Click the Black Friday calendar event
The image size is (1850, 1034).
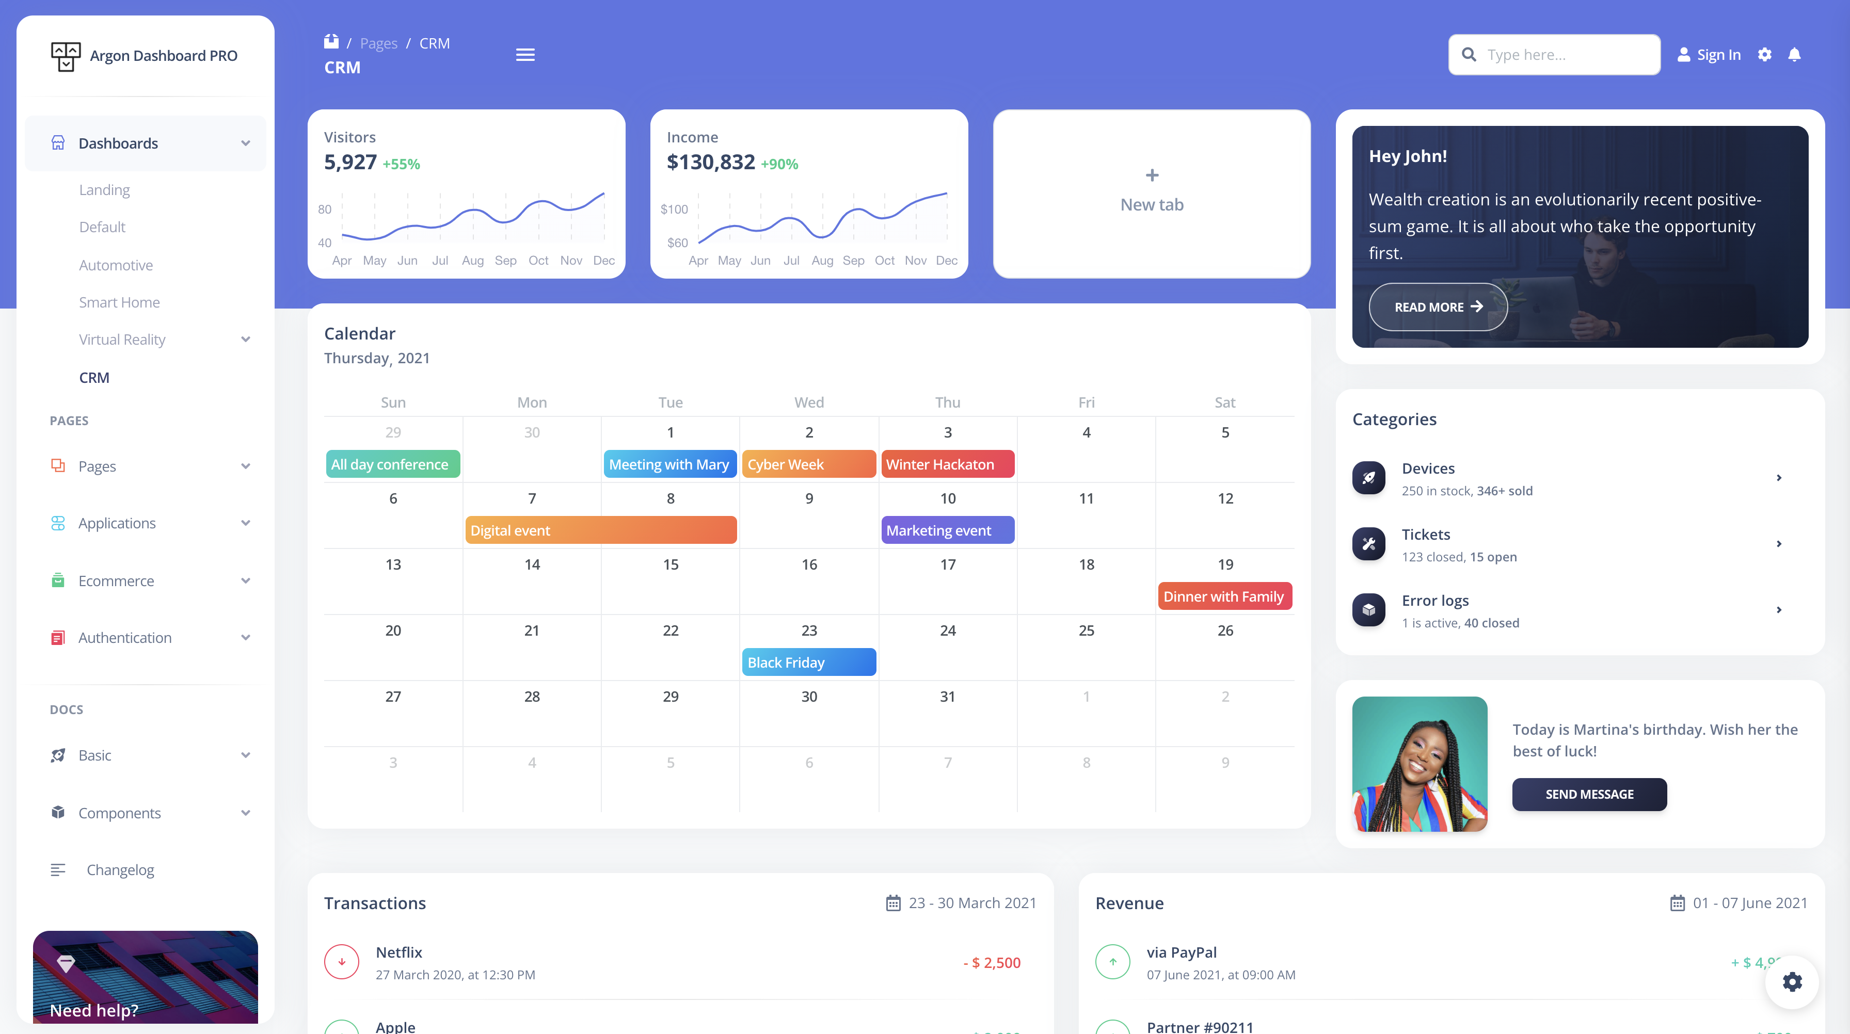[808, 662]
